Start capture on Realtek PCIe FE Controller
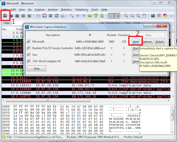 click(x=136, y=48)
